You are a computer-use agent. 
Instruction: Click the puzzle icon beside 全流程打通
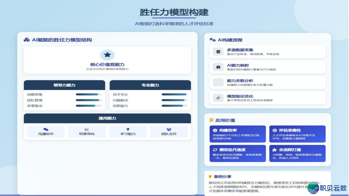click(x=275, y=150)
